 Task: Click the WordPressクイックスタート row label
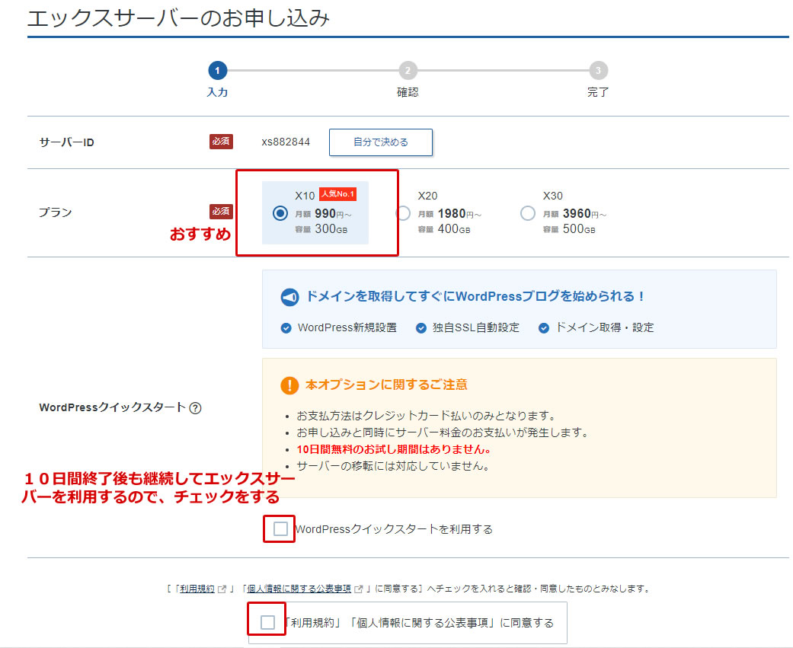(112, 407)
